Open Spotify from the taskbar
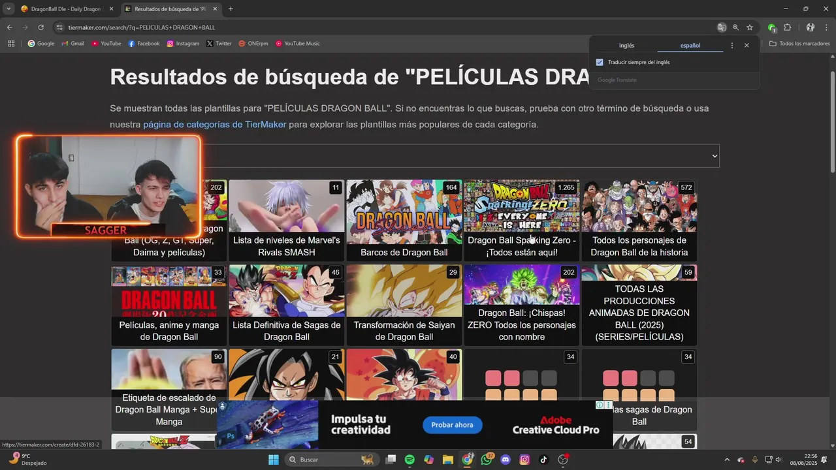This screenshot has width=836, height=470. pos(410,460)
